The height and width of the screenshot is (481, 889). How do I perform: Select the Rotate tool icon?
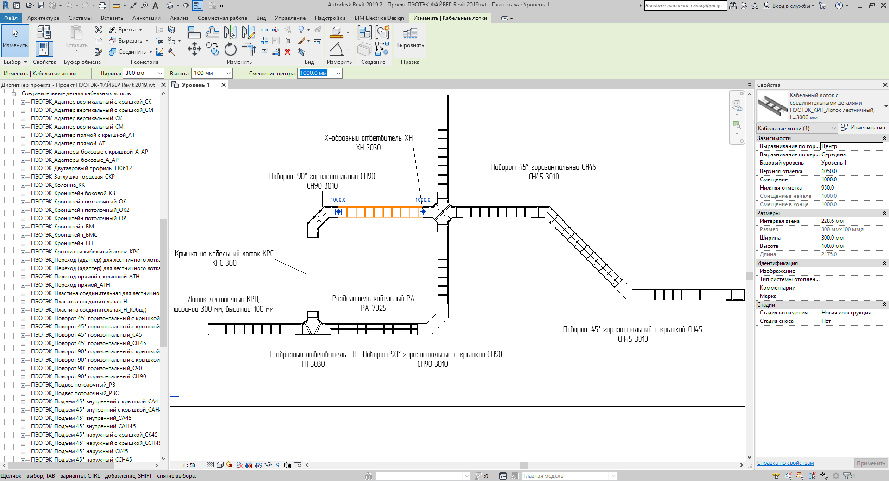tap(231, 49)
